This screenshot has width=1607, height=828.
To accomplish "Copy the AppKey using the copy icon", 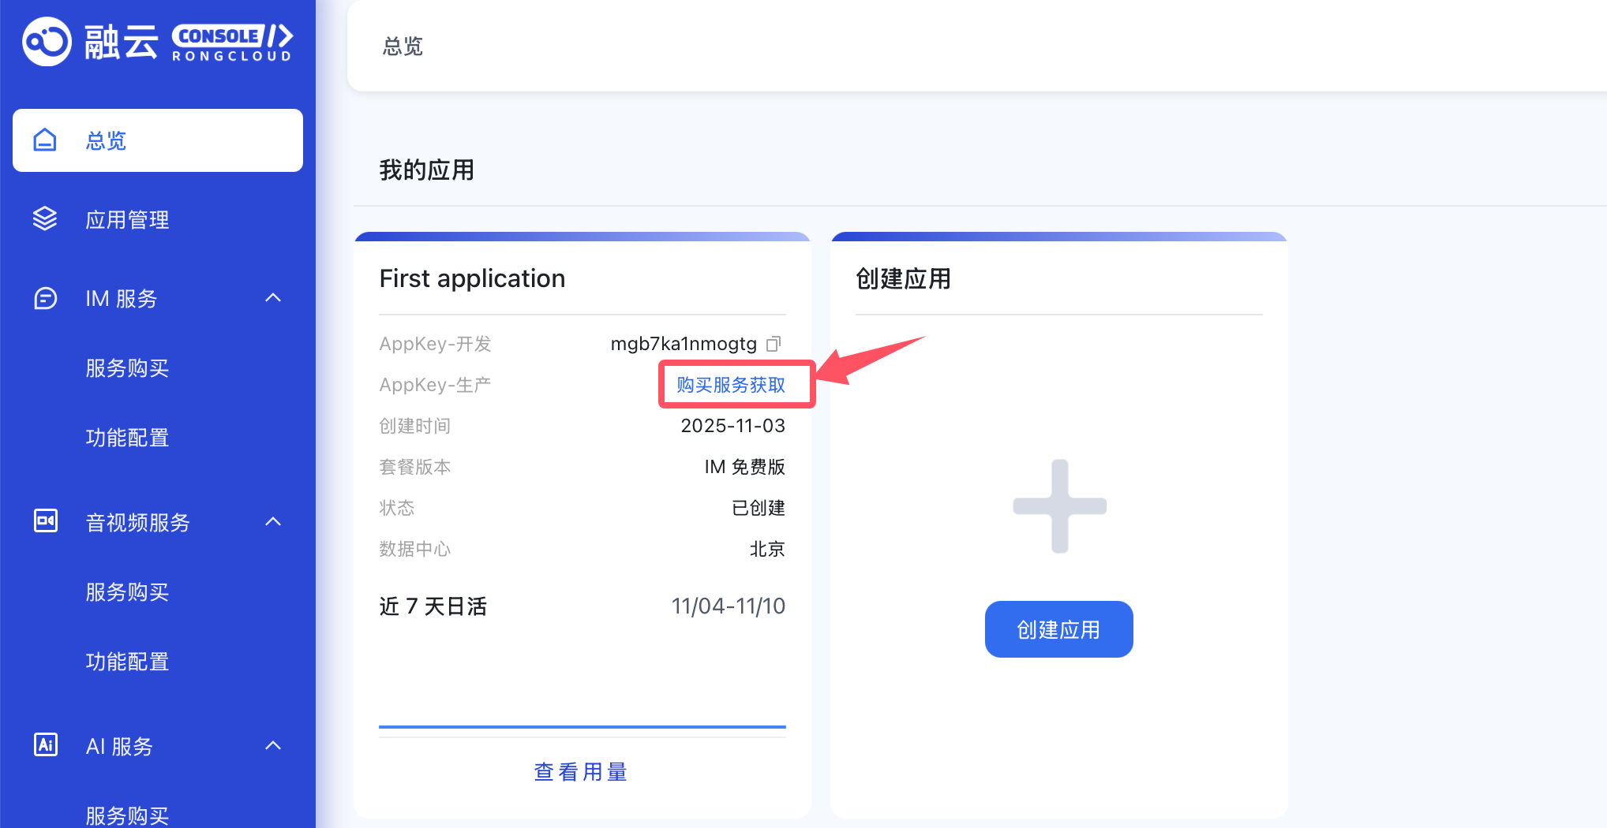I will (x=774, y=344).
